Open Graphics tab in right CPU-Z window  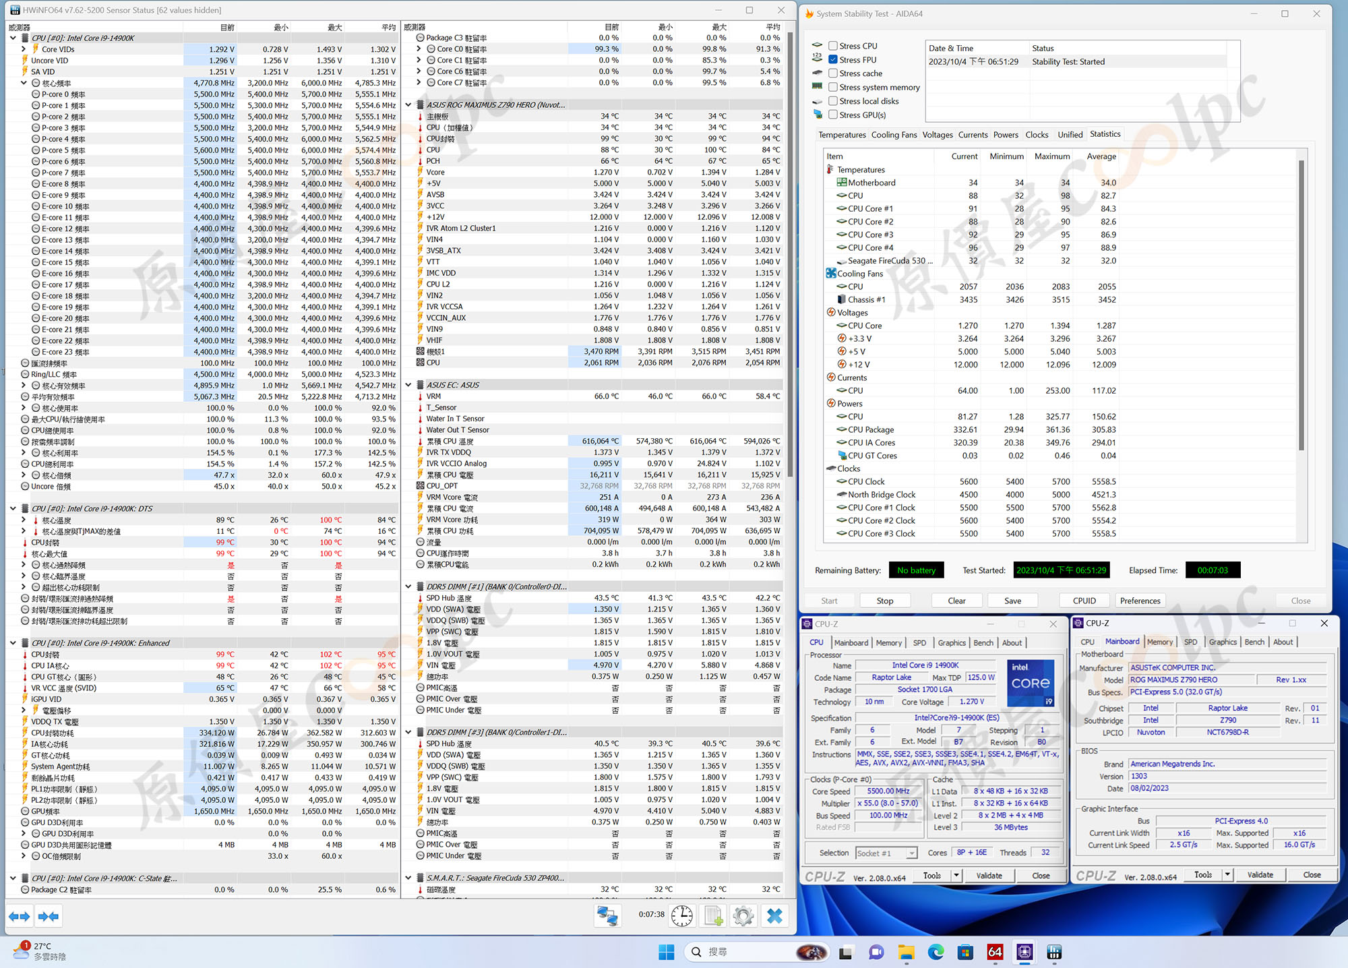[1223, 642]
